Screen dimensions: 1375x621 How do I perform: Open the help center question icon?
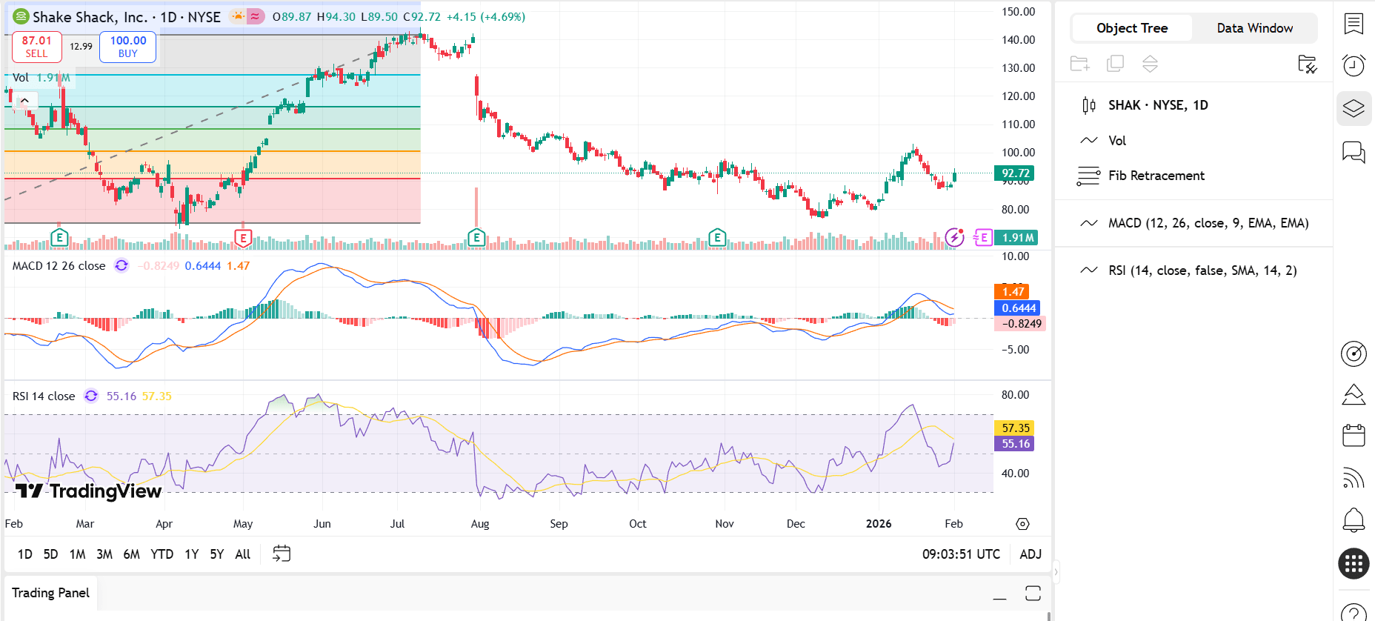click(x=1354, y=612)
